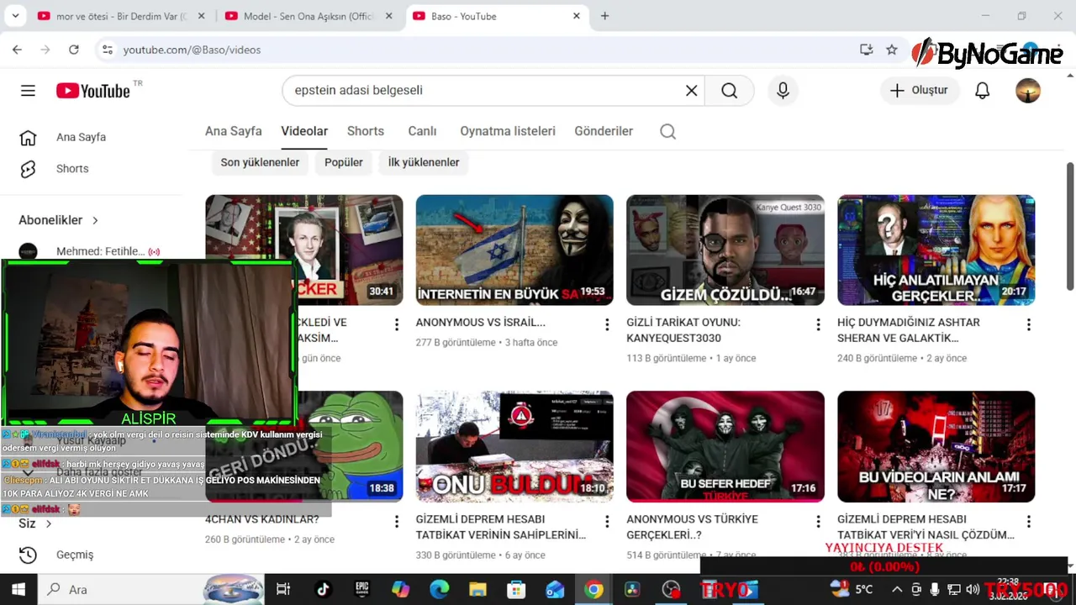Click the YouTube logo
Image resolution: width=1076 pixels, height=605 pixels.
[x=93, y=91]
